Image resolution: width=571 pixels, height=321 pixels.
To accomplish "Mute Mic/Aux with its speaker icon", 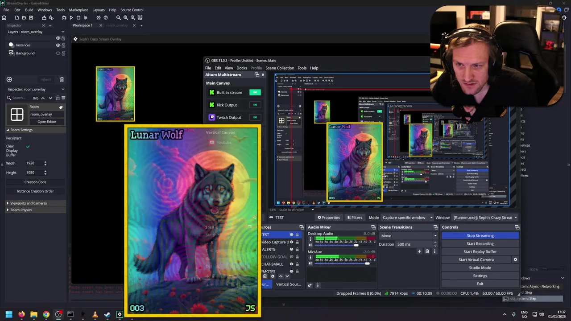I will click(x=310, y=263).
